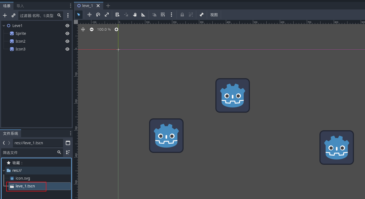Image resolution: width=365 pixels, height=199 pixels.
Task: Open scene panel tab options dots
Action: pos(71,5)
